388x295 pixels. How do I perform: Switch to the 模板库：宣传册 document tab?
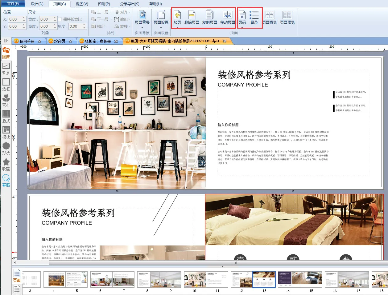coord(98,41)
